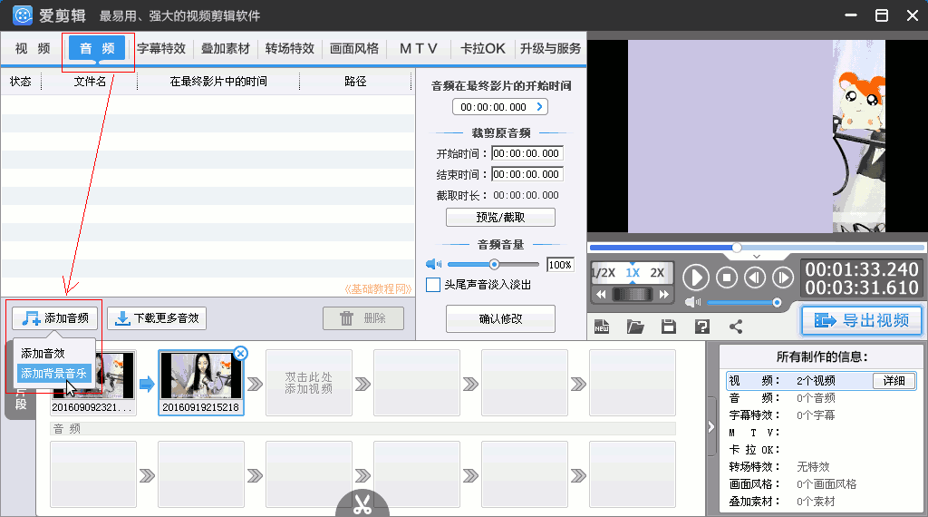
Task: Stop video playback
Action: coord(727,278)
